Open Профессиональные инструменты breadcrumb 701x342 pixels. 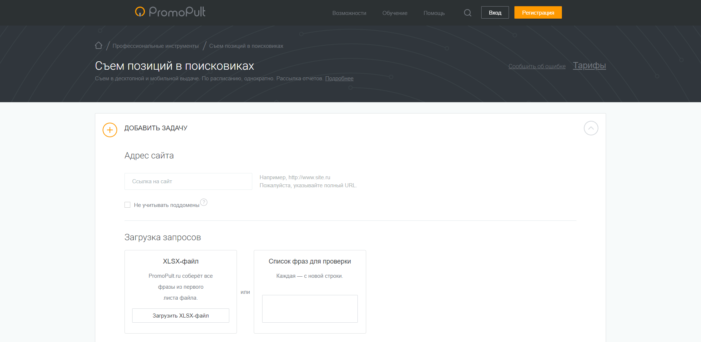click(156, 46)
